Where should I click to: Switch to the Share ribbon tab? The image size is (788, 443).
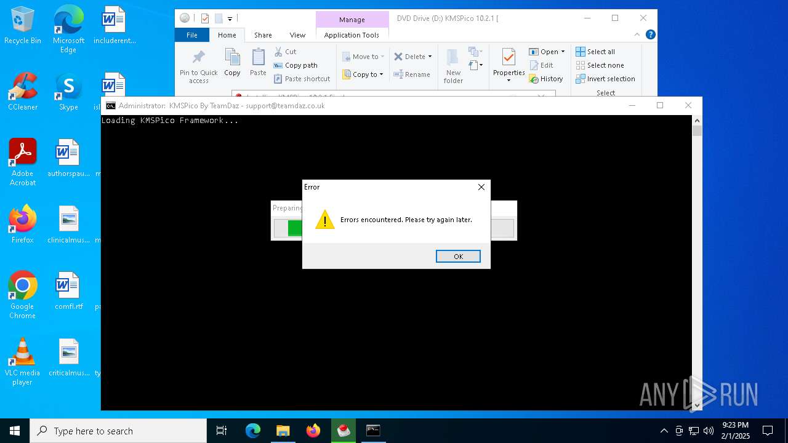point(263,35)
